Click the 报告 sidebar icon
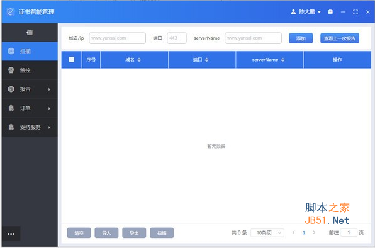The height and width of the screenshot is (248, 375). (x=11, y=89)
